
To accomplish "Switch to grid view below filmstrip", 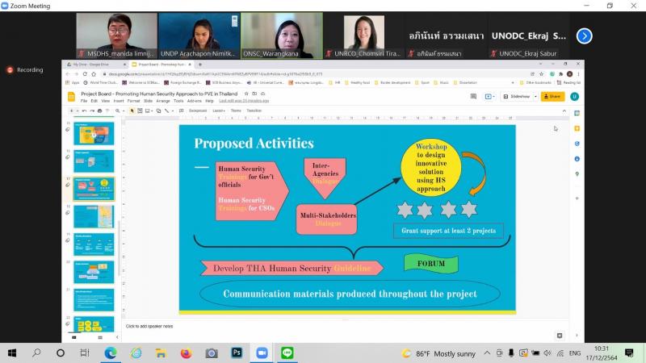I will (x=100, y=337).
